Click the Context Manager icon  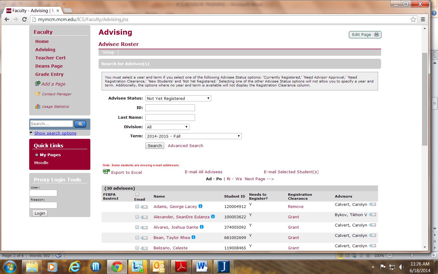(38, 94)
